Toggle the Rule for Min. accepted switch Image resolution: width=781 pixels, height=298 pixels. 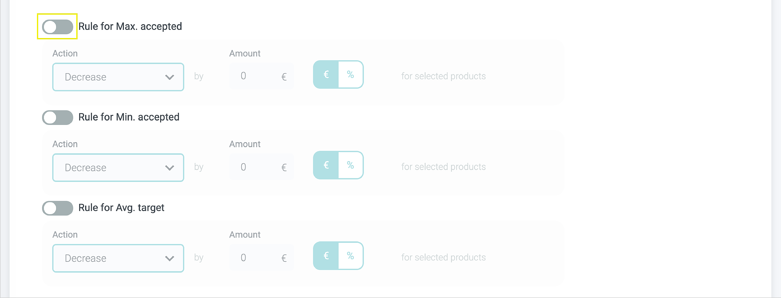click(57, 117)
